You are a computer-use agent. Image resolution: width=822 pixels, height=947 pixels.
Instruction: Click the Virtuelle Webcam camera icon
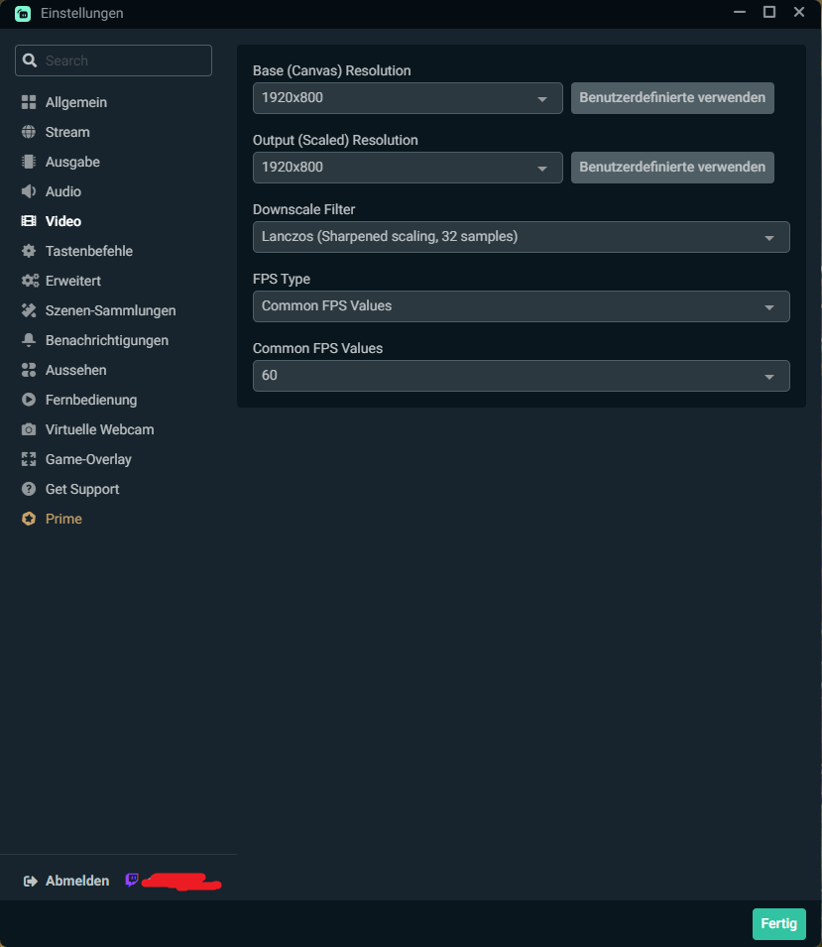click(29, 429)
